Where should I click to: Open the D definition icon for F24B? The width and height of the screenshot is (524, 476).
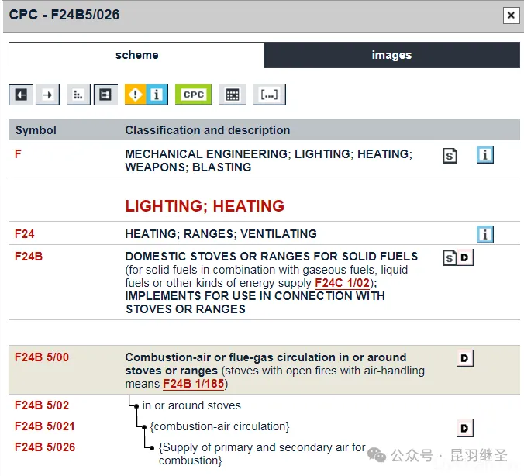pyautogui.click(x=464, y=257)
